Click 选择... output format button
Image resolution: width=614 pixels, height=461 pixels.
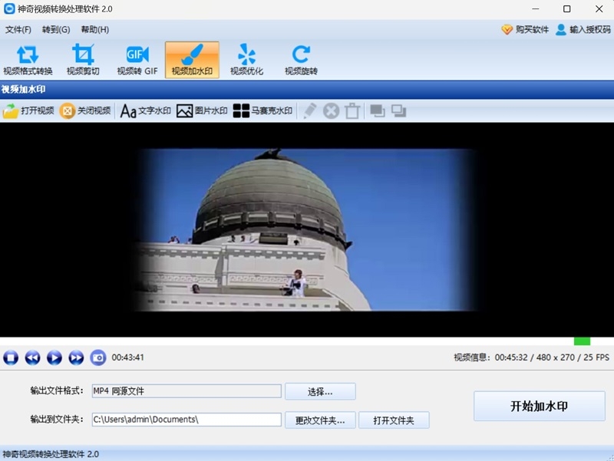320,391
